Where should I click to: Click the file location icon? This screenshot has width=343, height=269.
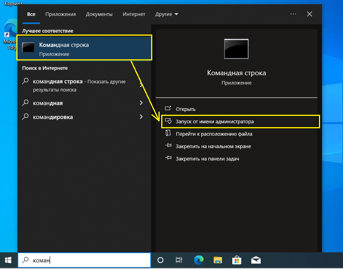[x=168, y=133]
